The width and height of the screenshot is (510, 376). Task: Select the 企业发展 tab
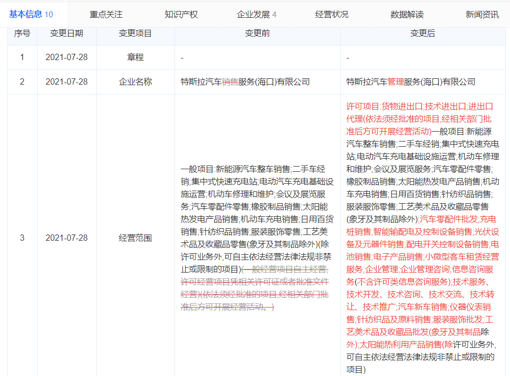257,14
